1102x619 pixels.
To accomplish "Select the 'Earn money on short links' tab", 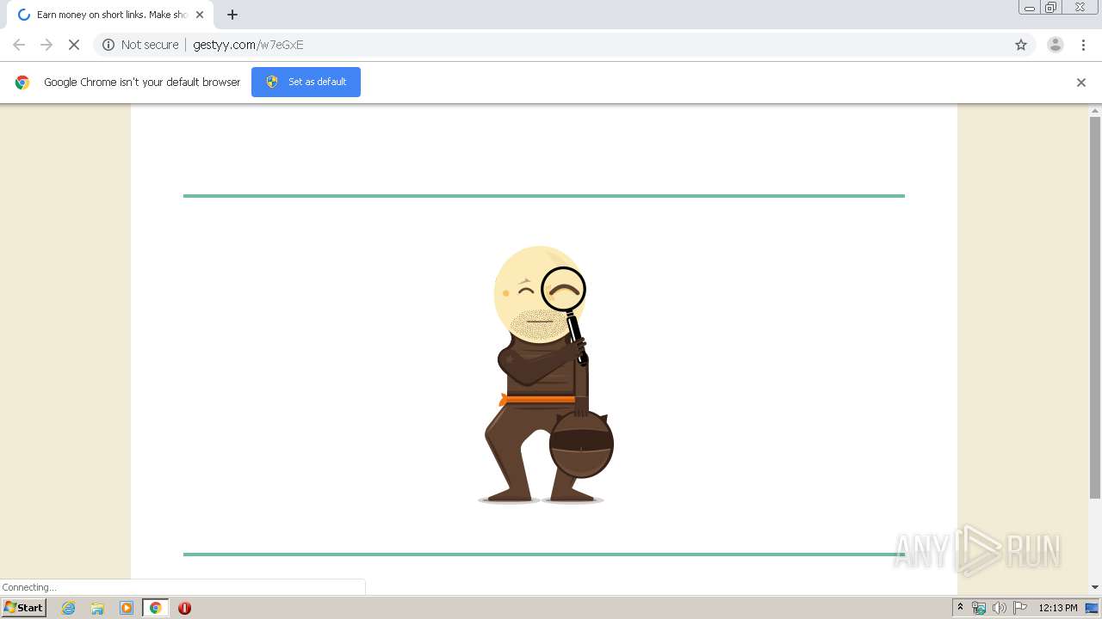I will pyautogui.click(x=109, y=15).
